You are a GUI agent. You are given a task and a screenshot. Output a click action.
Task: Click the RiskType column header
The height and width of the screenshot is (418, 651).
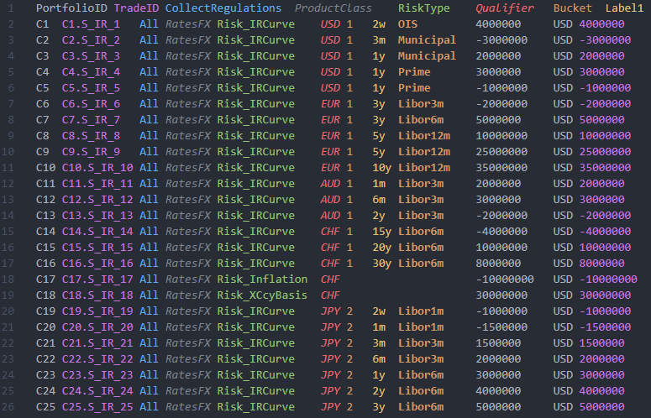(424, 8)
